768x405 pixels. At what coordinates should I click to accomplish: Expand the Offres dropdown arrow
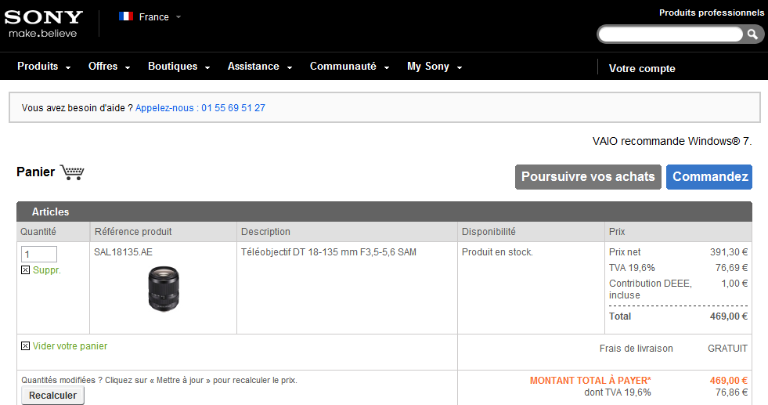(128, 67)
